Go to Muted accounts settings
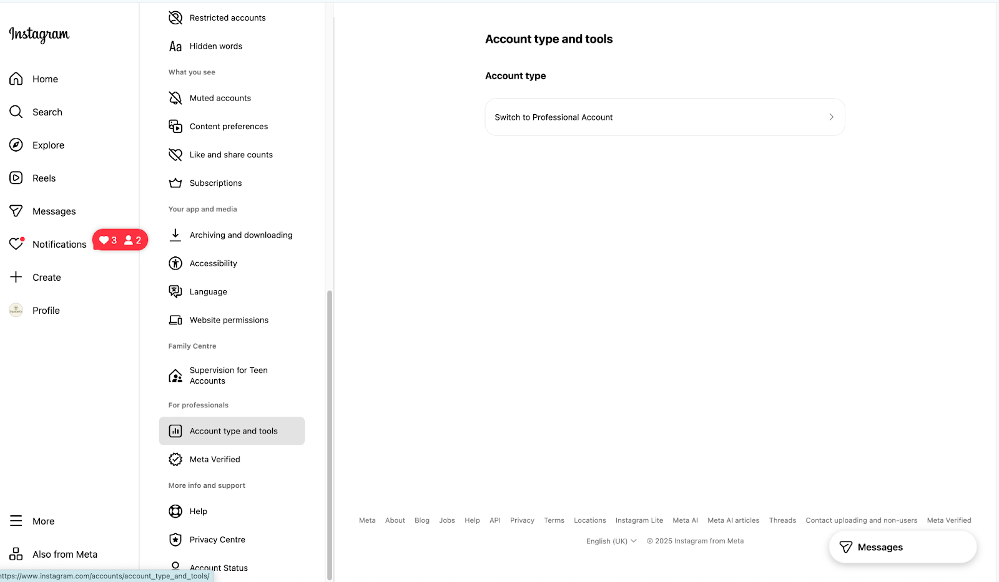The image size is (999, 582). [232, 98]
